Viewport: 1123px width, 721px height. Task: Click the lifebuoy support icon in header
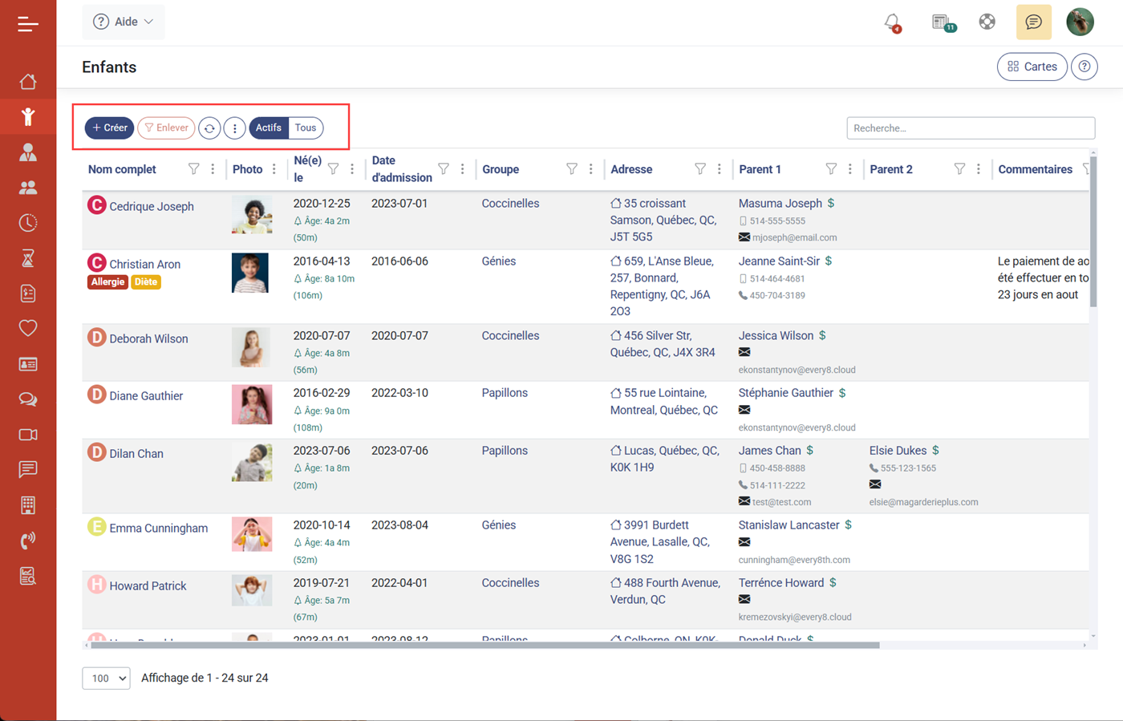(x=987, y=22)
